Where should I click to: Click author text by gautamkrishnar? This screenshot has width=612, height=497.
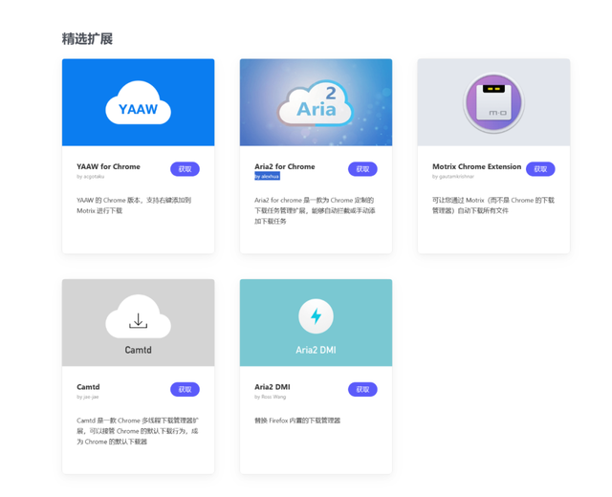pyautogui.click(x=453, y=177)
